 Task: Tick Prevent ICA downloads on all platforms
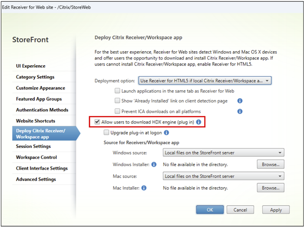(x=117, y=111)
